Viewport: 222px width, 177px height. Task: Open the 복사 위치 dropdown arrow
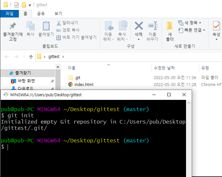click(x=127, y=39)
